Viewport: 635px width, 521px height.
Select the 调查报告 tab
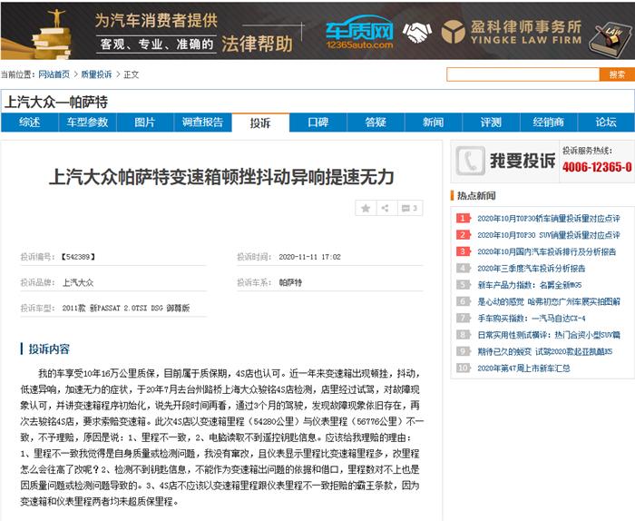coord(202,123)
